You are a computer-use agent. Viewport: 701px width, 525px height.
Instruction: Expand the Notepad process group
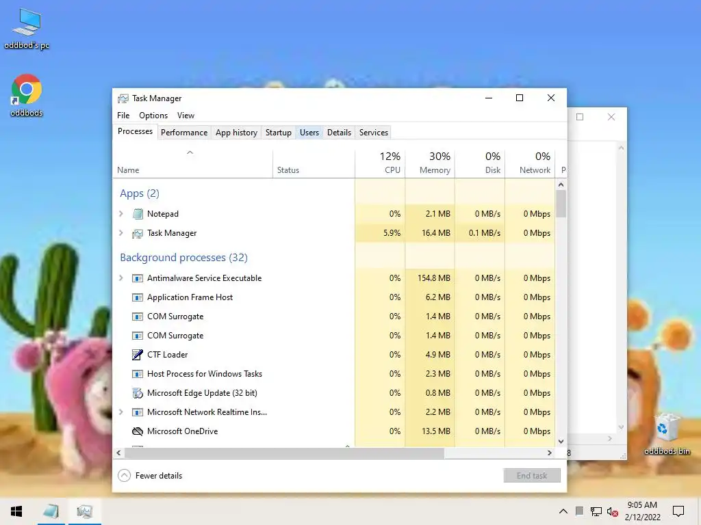coord(120,214)
